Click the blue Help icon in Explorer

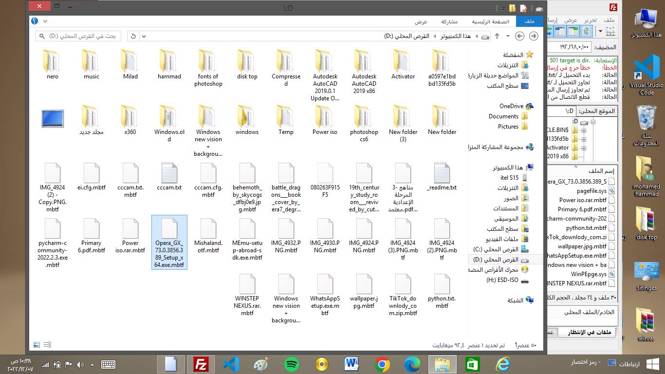coord(35,21)
